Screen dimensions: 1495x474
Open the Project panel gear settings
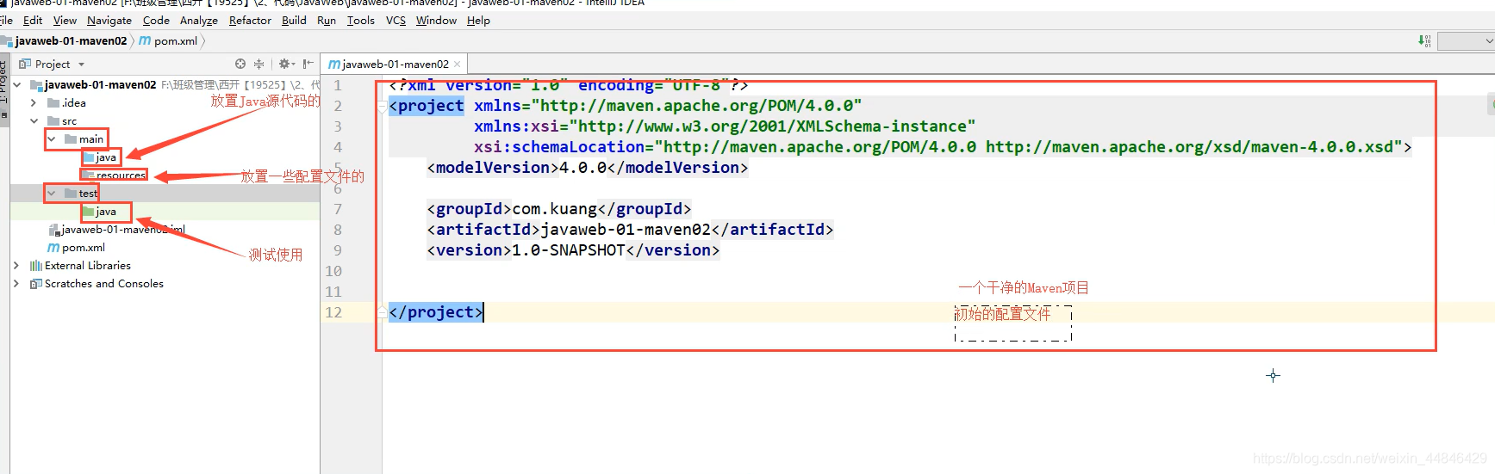point(286,64)
